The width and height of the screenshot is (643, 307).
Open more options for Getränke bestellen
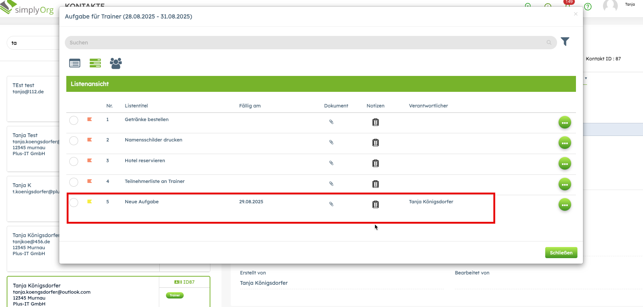coord(564,123)
